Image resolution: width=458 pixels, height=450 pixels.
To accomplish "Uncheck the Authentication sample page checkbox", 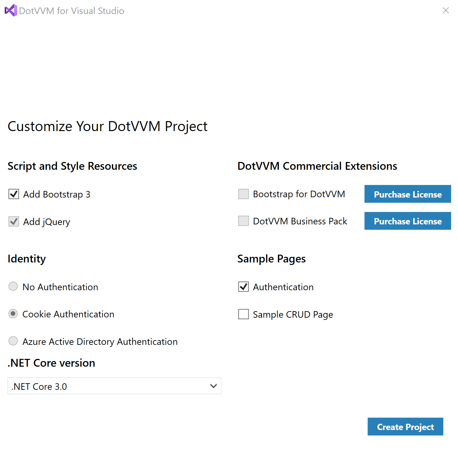I will pos(243,286).
